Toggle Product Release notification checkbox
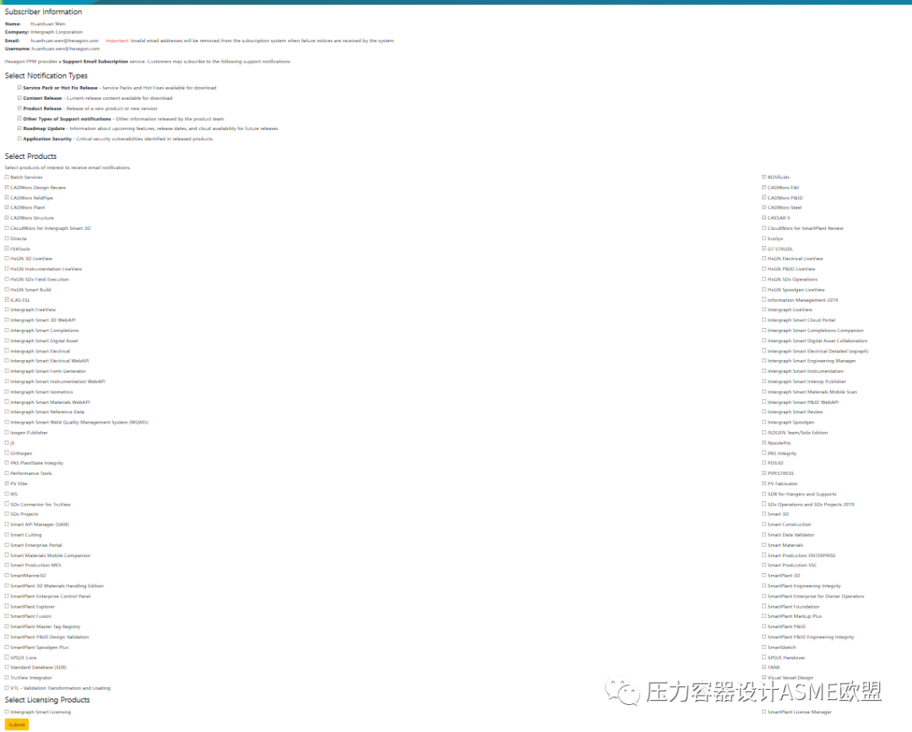The width and height of the screenshot is (912, 732). (x=19, y=108)
